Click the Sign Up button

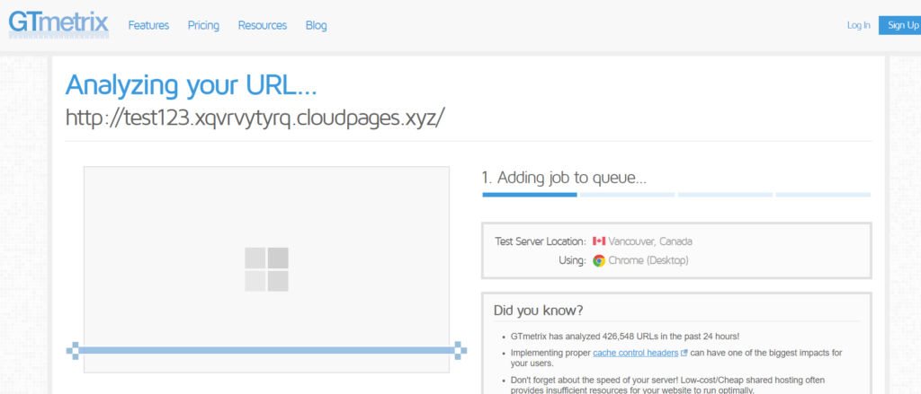[899, 25]
